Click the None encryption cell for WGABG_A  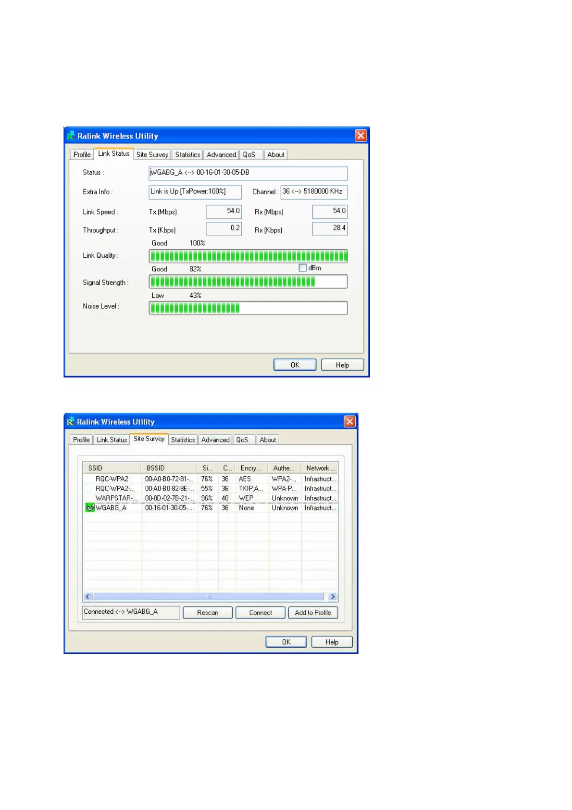[247, 507]
